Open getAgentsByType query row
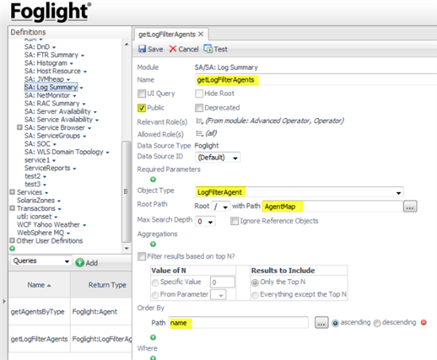Viewport: 437px width, 360px height. point(70,312)
